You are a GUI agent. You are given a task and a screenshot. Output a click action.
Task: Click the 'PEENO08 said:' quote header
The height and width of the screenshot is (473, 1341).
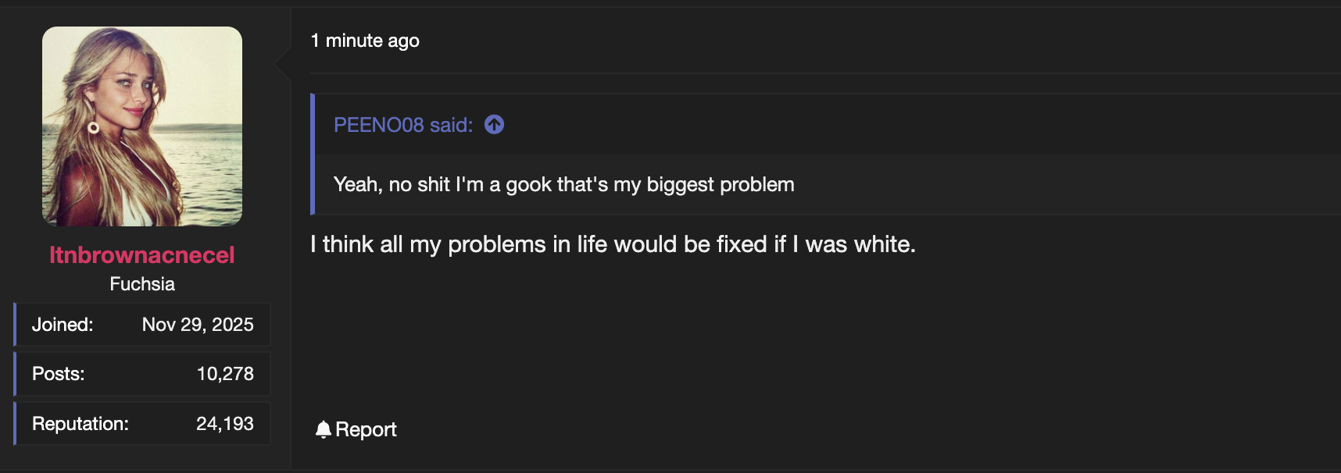pyautogui.click(x=402, y=124)
